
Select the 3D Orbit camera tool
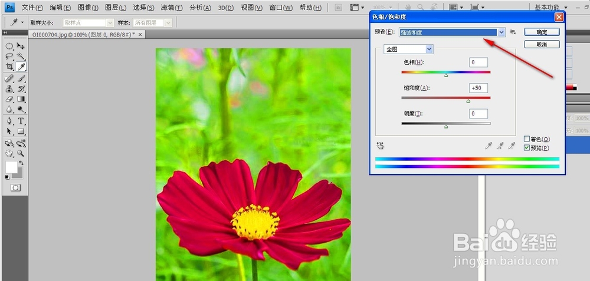(x=21, y=143)
